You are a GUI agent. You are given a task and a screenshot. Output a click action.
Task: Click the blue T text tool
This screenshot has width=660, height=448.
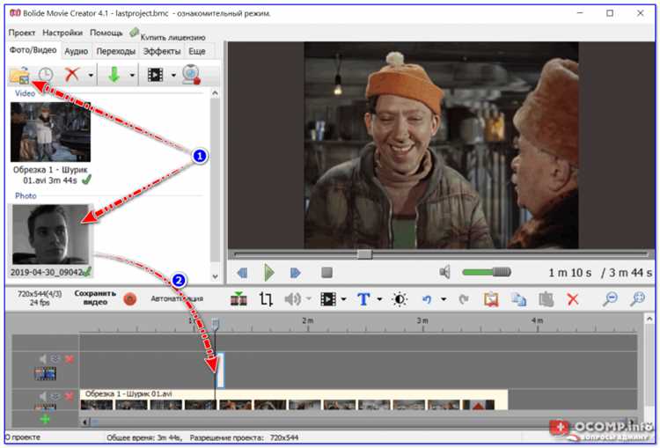[363, 299]
